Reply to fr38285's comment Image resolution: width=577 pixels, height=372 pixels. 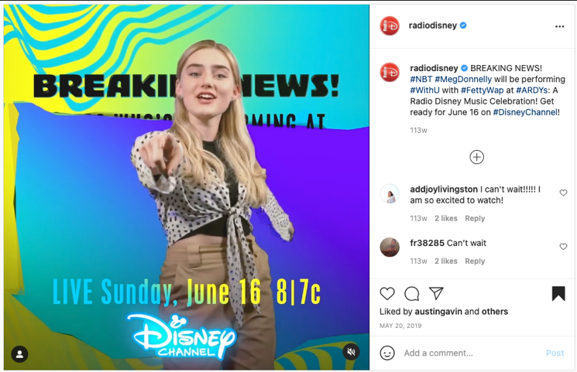point(475,261)
